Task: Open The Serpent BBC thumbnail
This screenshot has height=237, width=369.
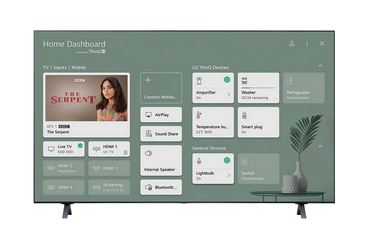Action: click(87, 98)
